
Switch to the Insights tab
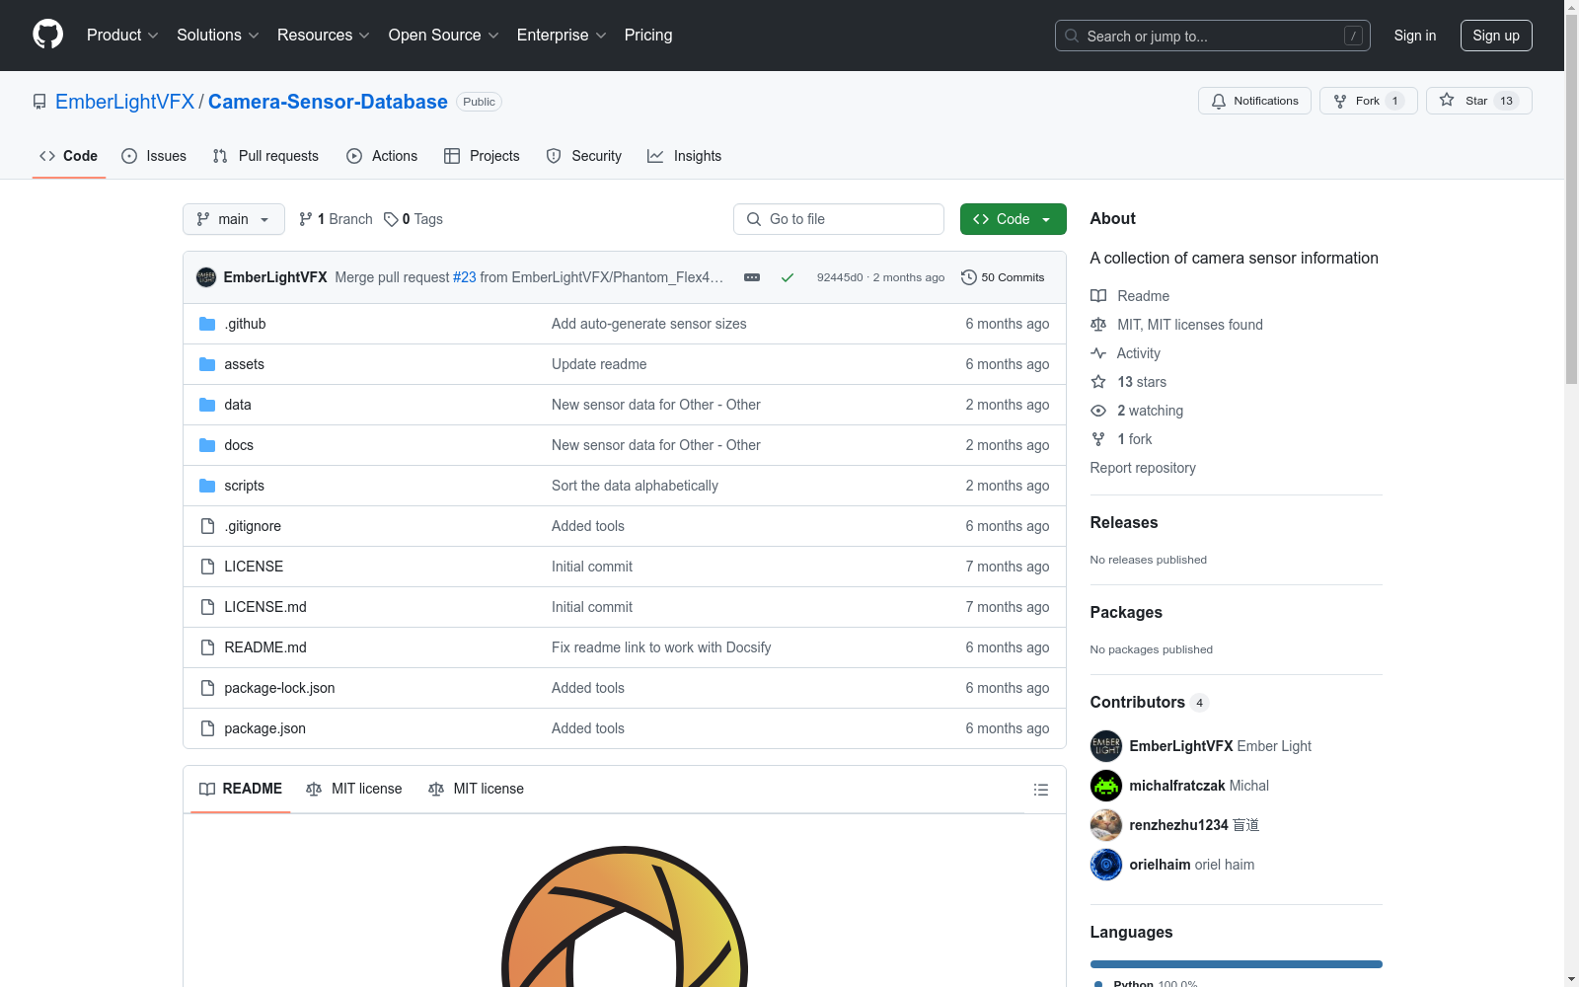tap(685, 156)
